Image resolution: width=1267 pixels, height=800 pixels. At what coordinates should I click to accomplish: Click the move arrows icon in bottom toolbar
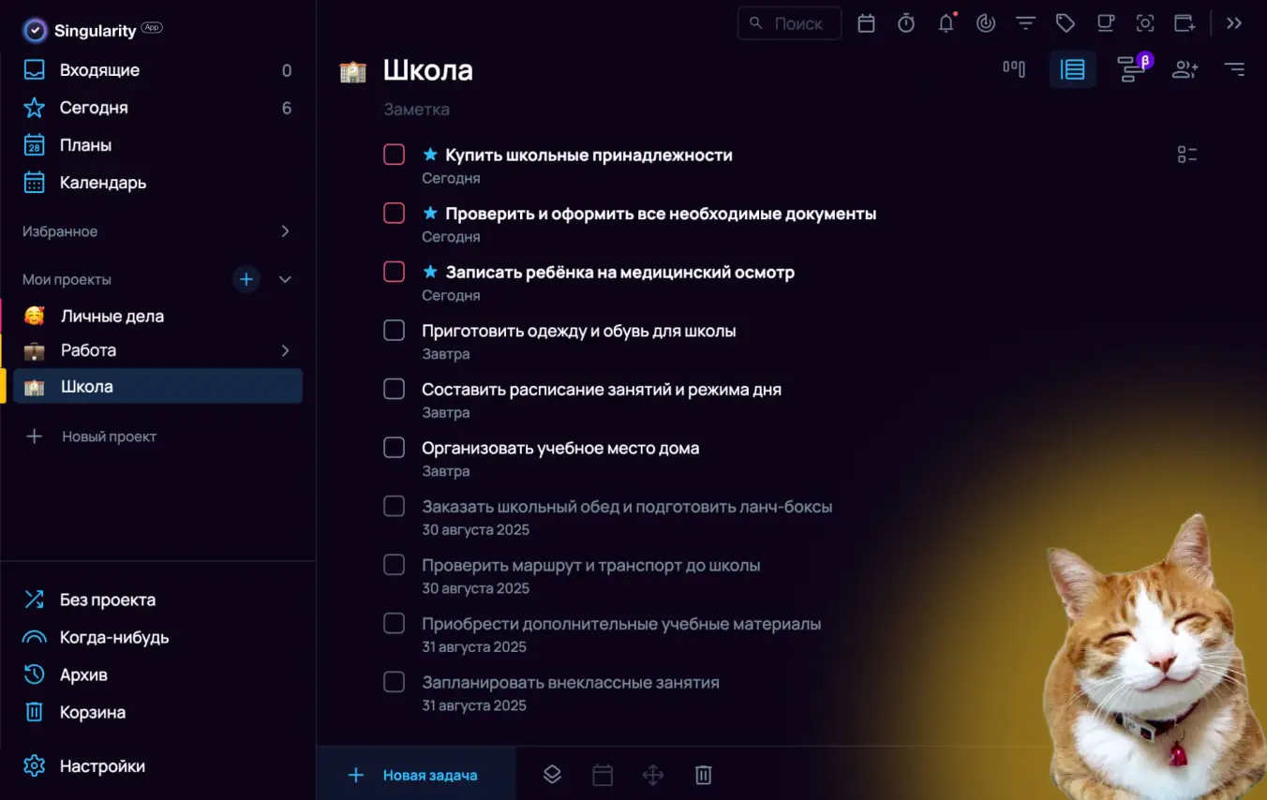[x=653, y=775]
